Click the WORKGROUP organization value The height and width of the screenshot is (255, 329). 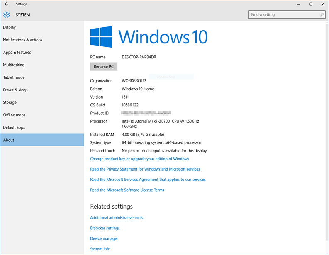(x=134, y=81)
